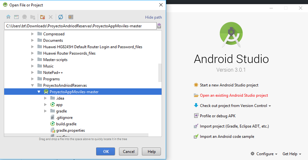Select the Huawei HG8245H Default Router folder row
This screenshot has height=160, width=308.
pos(83,47)
